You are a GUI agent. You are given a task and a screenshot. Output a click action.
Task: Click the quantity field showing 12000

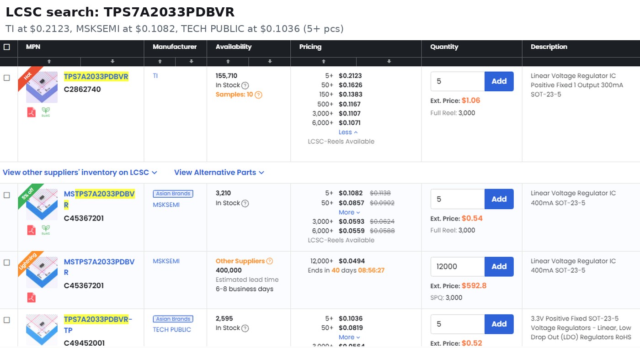[x=458, y=267]
